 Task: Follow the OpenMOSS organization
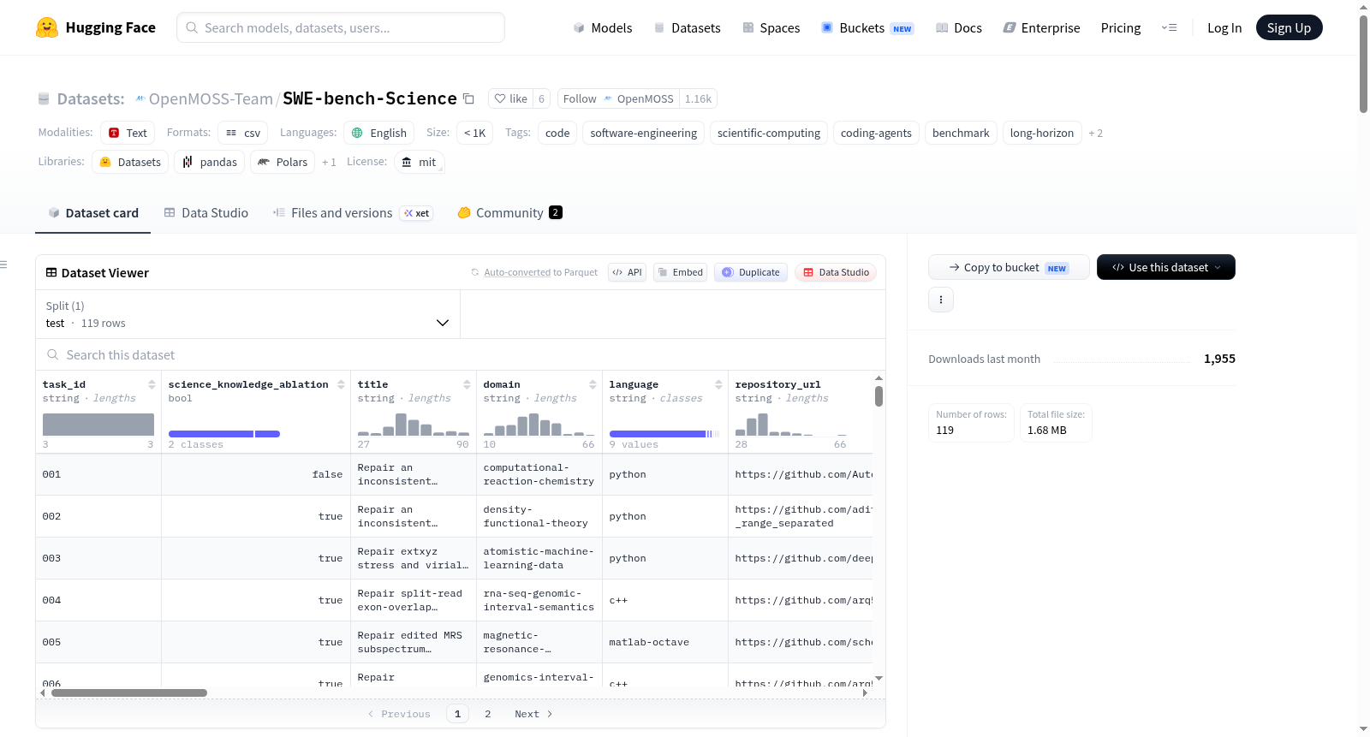click(618, 98)
